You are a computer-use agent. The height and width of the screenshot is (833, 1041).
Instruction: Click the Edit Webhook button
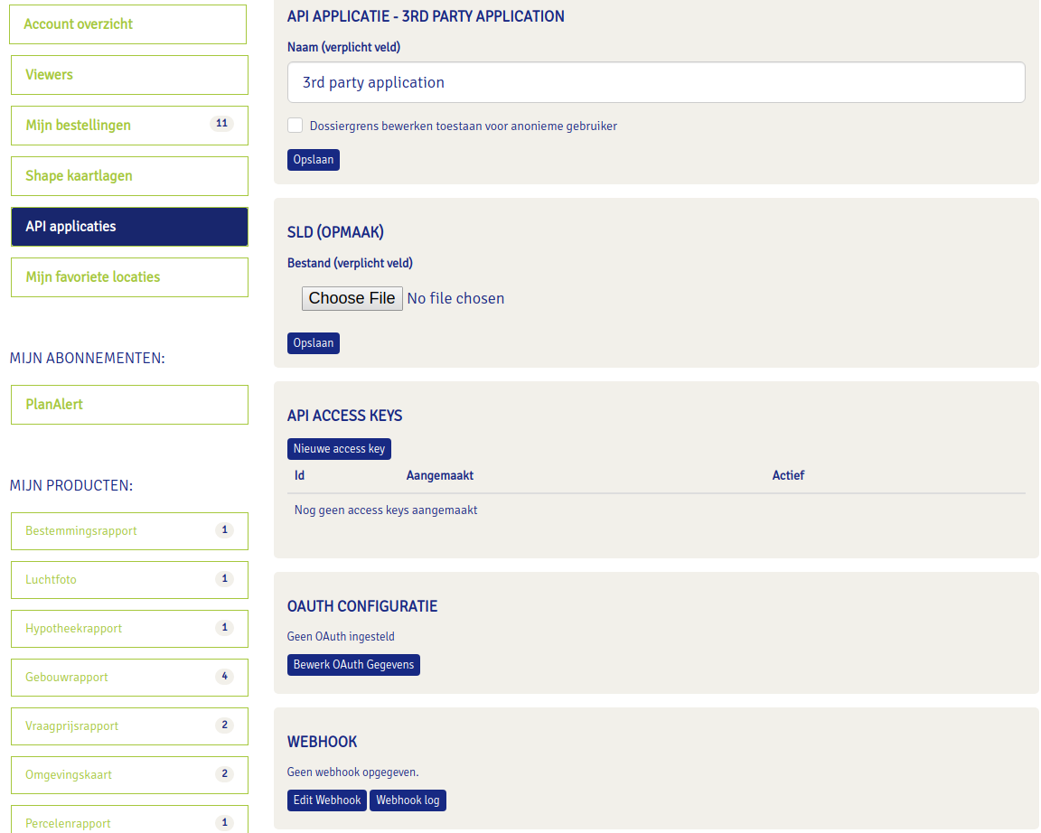(x=327, y=800)
